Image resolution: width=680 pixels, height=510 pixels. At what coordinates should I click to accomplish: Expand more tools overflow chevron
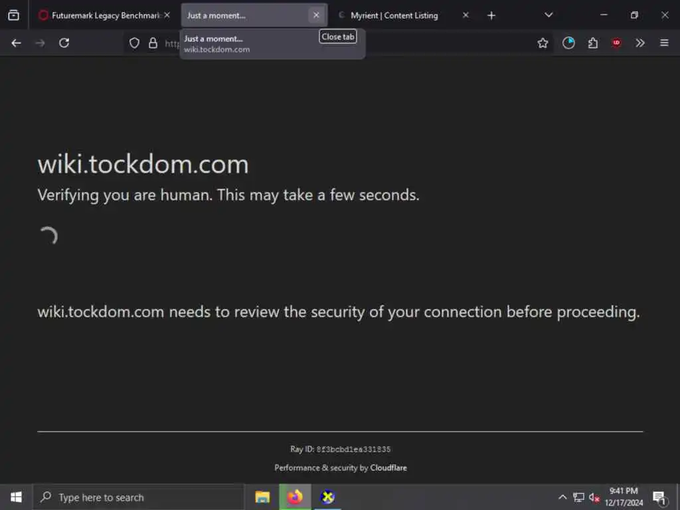[640, 43]
